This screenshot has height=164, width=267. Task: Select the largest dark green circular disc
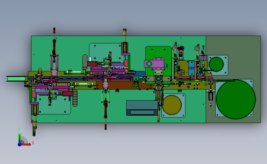click(236, 99)
